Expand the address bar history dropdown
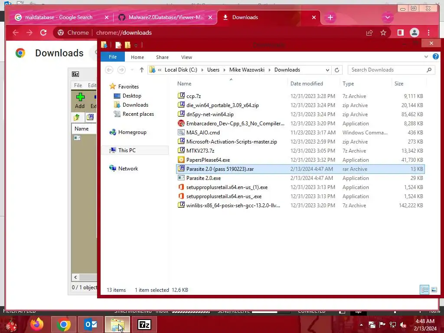This screenshot has height=333, width=444. [327, 70]
